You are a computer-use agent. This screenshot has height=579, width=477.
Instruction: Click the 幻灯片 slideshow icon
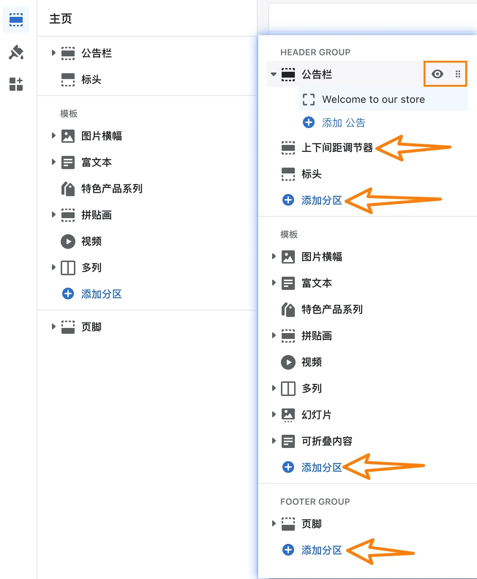(288, 415)
